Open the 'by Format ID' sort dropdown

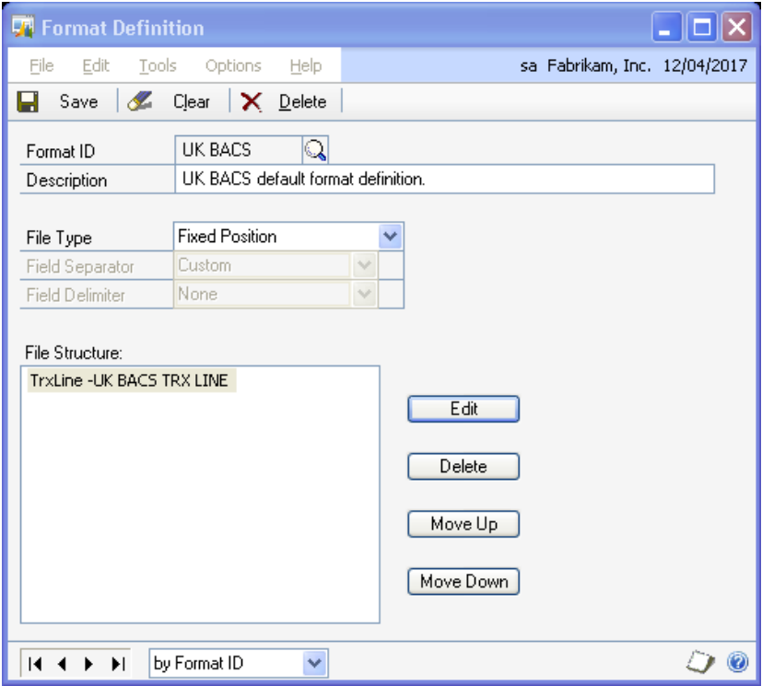coord(314,661)
